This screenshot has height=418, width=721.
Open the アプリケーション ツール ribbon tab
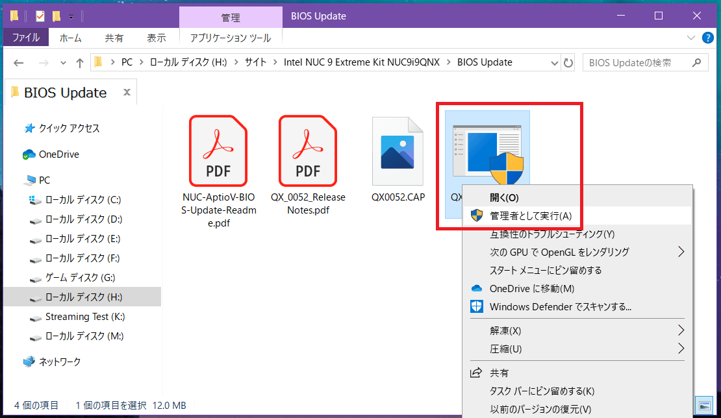(x=231, y=38)
